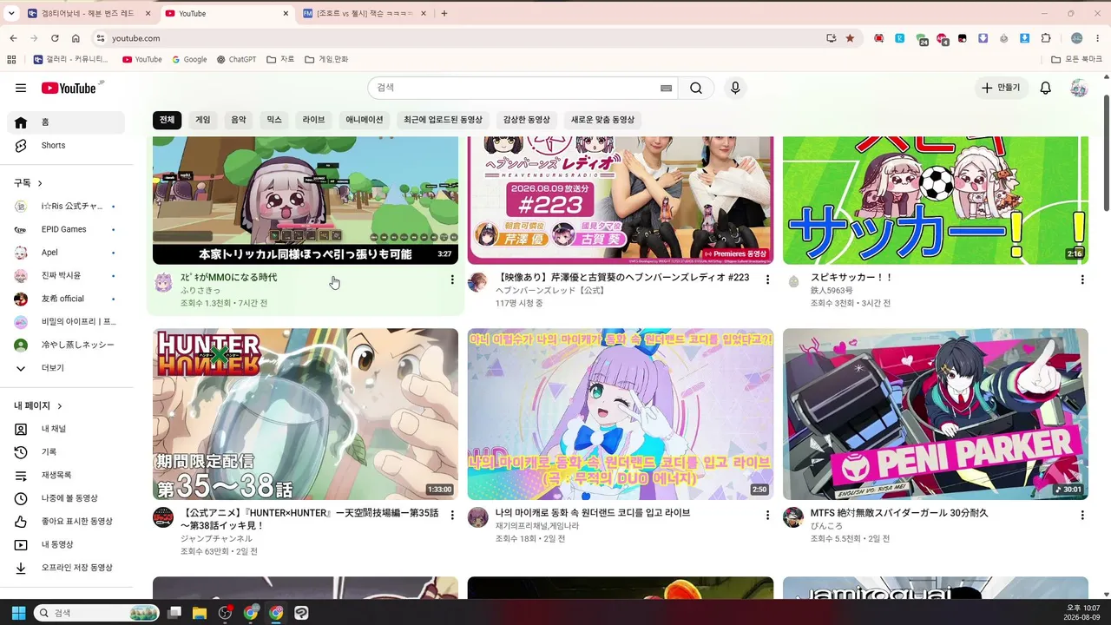Open the 友希 official channel
The width and height of the screenshot is (1111, 625).
click(x=66, y=299)
